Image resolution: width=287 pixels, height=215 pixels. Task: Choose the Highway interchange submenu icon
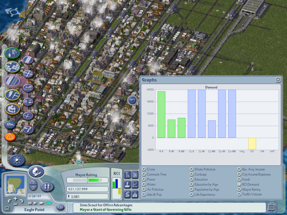[x=28, y=74]
